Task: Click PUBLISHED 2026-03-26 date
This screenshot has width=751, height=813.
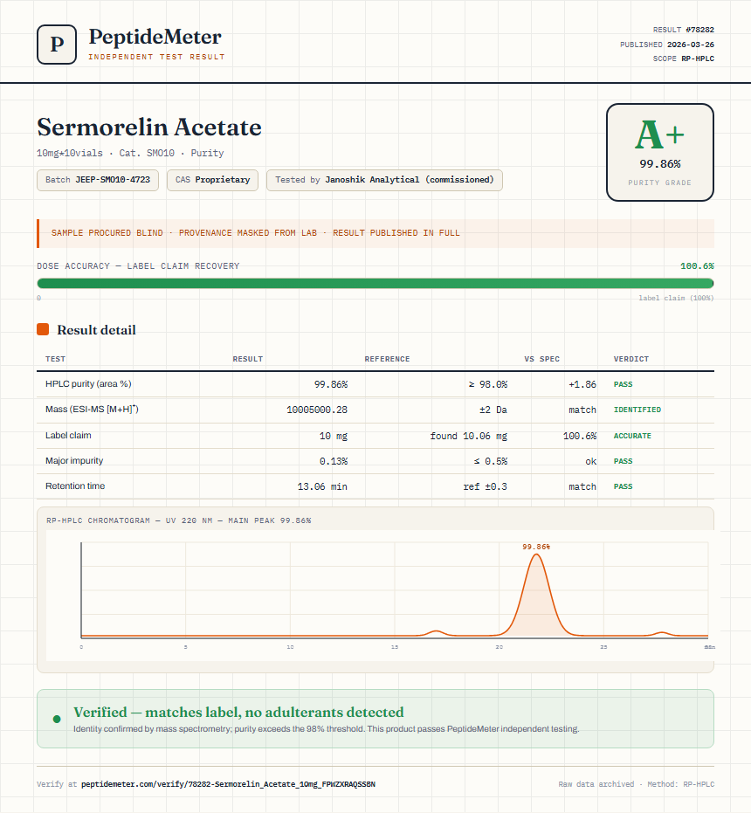Action: coord(667,45)
